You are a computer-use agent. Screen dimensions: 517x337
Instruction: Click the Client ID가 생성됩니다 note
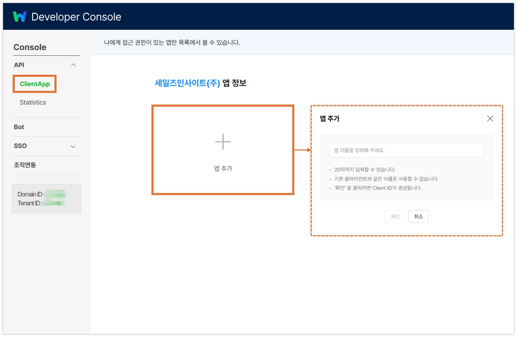click(378, 188)
